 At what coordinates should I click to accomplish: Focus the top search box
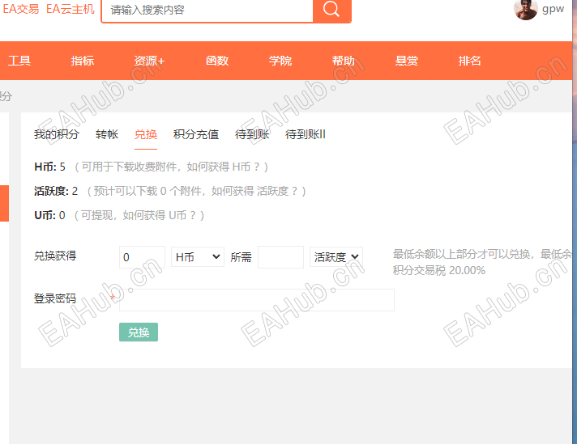point(207,10)
